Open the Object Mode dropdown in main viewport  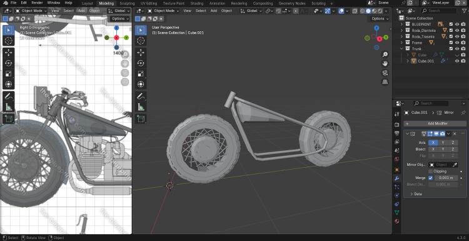click(163, 11)
